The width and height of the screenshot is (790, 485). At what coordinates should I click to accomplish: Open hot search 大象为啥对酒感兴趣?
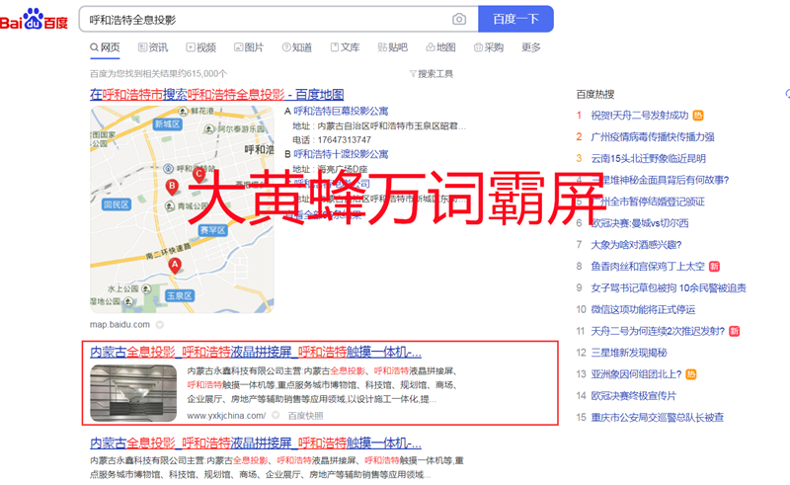(x=636, y=245)
